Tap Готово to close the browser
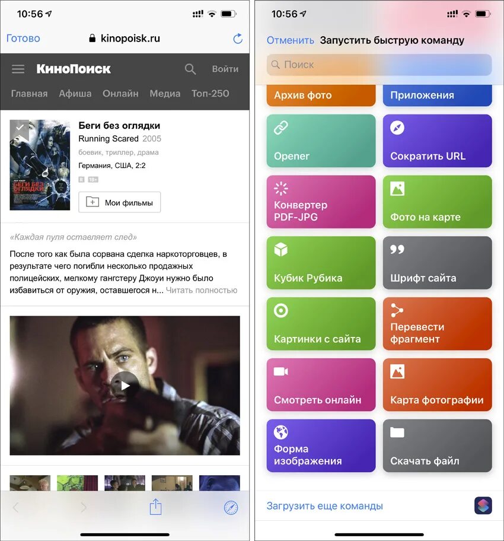The image size is (504, 541). click(23, 39)
